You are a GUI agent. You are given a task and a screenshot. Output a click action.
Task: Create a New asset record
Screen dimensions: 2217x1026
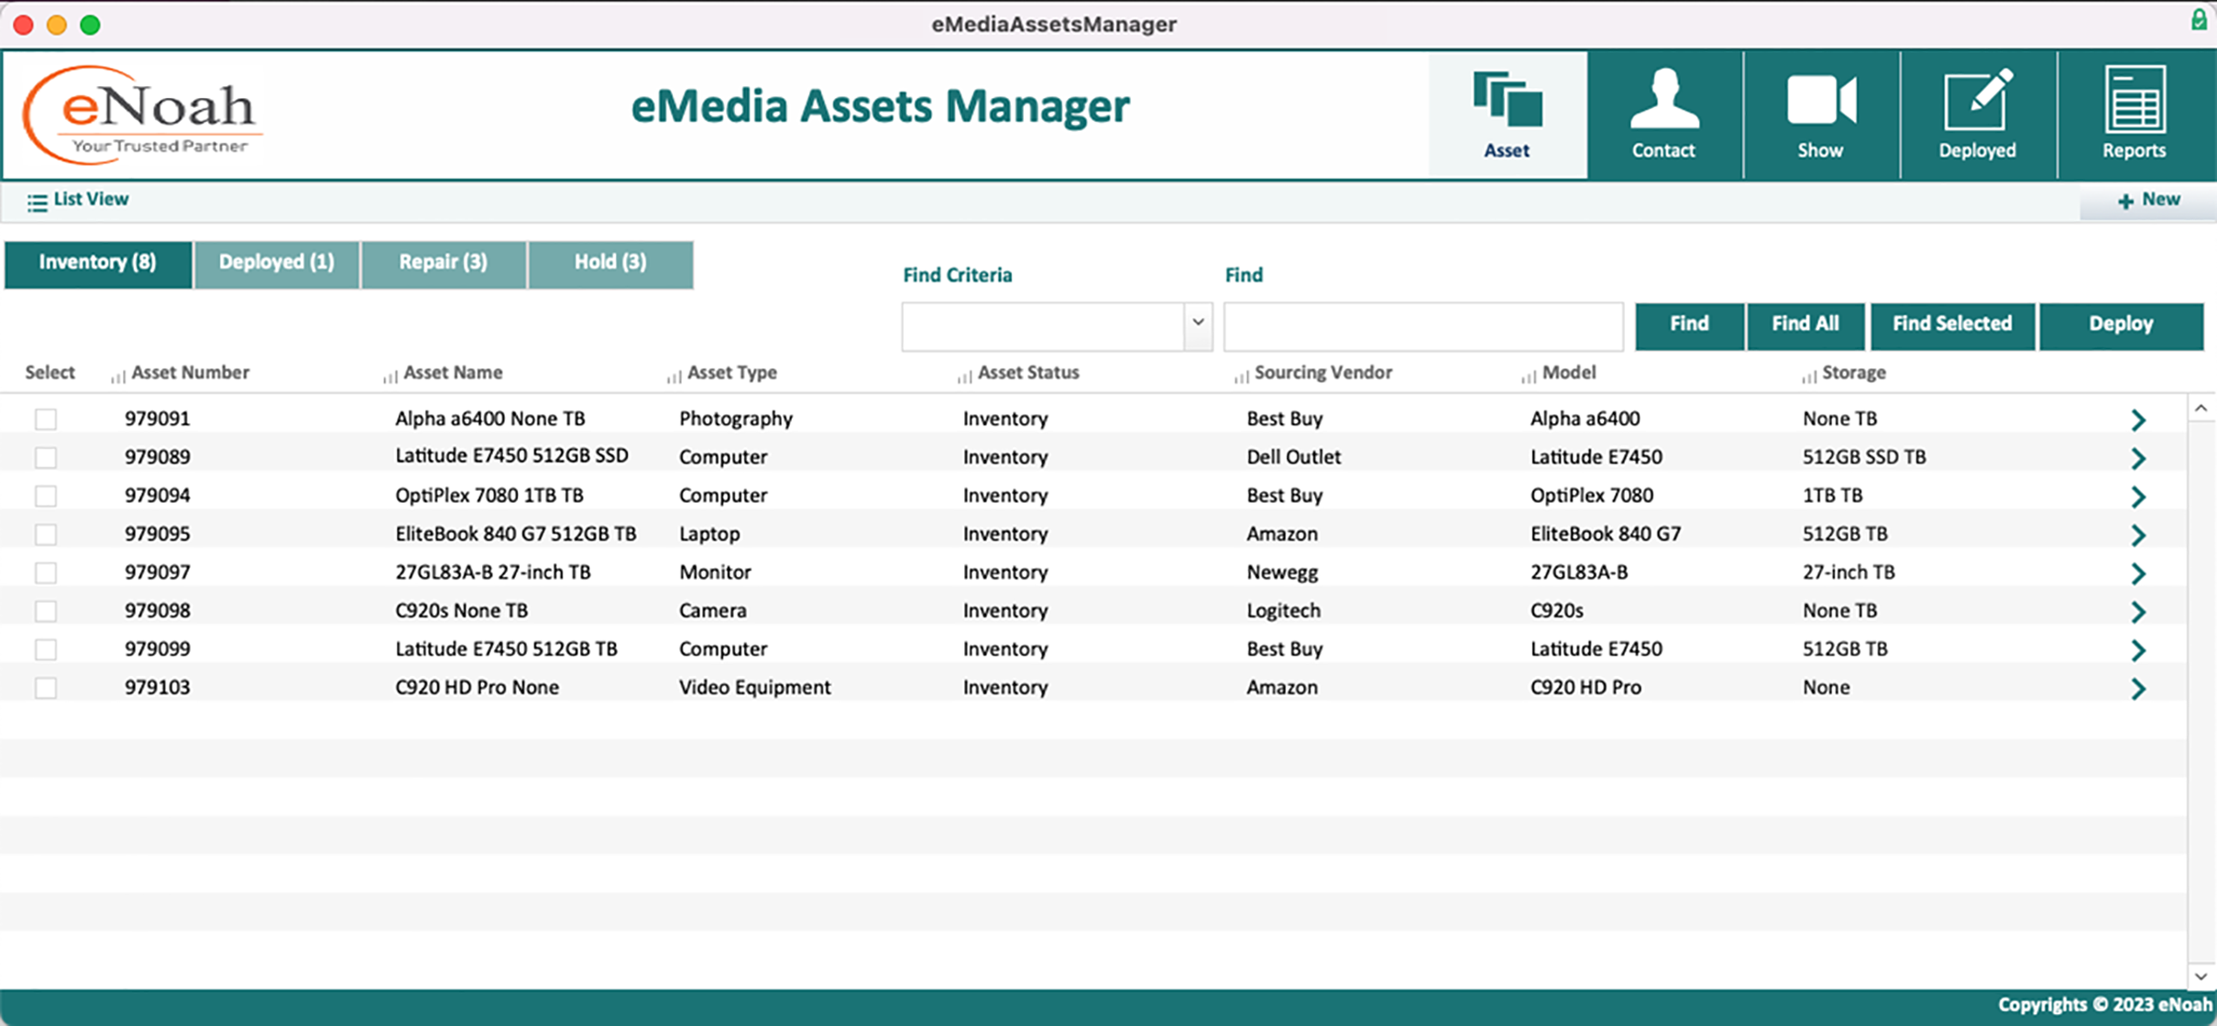click(x=2148, y=201)
